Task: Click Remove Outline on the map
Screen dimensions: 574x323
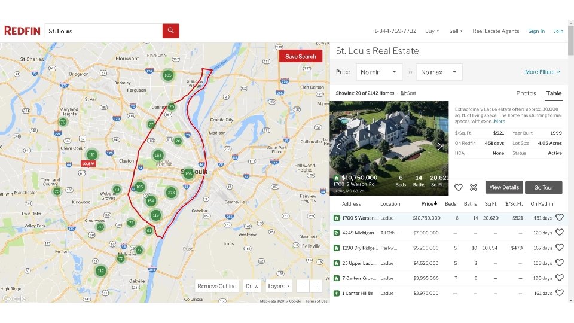Action: [x=217, y=286]
